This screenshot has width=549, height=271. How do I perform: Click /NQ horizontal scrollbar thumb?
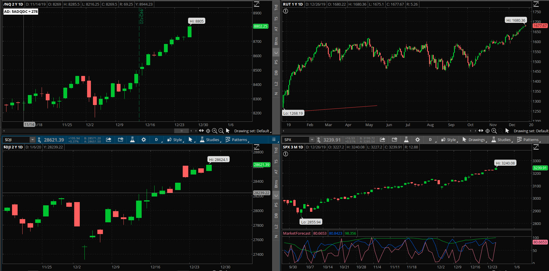click(x=182, y=131)
